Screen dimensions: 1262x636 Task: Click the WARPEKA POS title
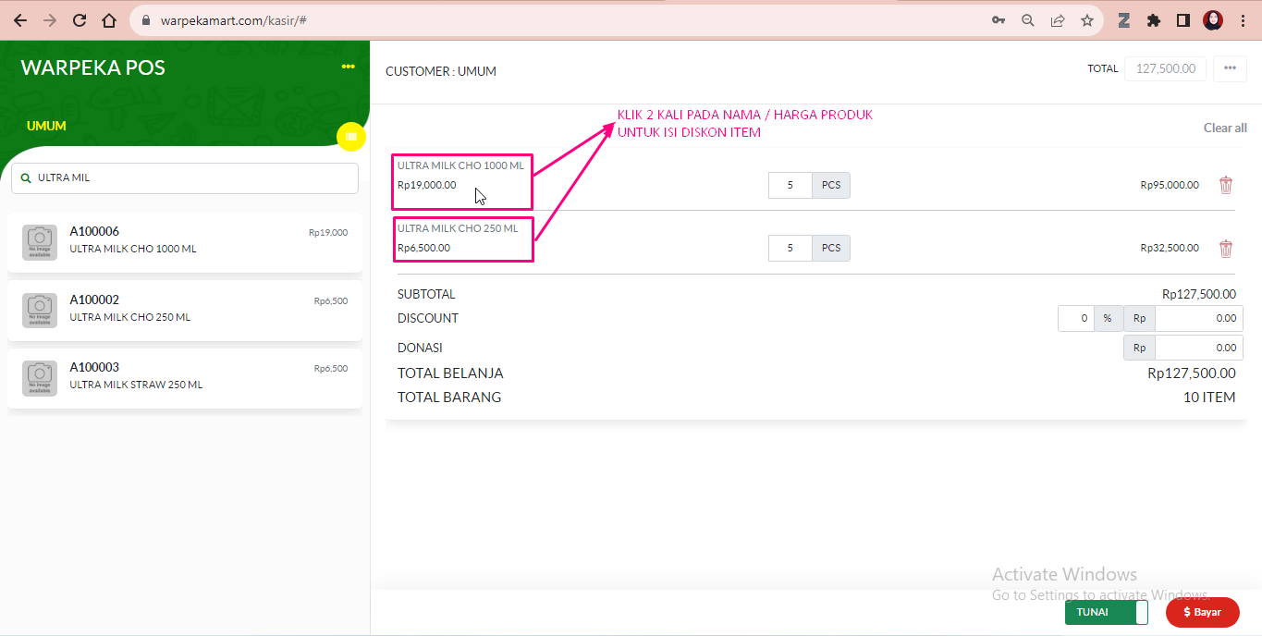[93, 67]
